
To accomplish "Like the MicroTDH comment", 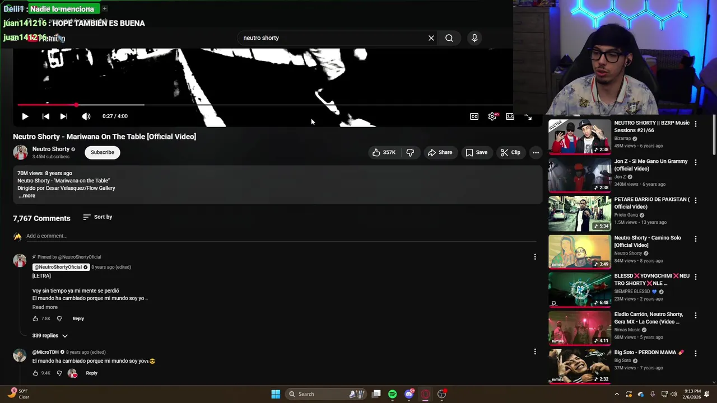I will [35, 373].
